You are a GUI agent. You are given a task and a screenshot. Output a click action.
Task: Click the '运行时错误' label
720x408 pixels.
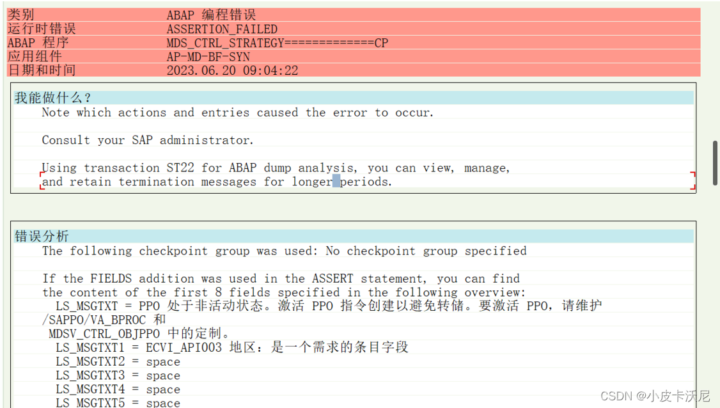(x=42, y=29)
